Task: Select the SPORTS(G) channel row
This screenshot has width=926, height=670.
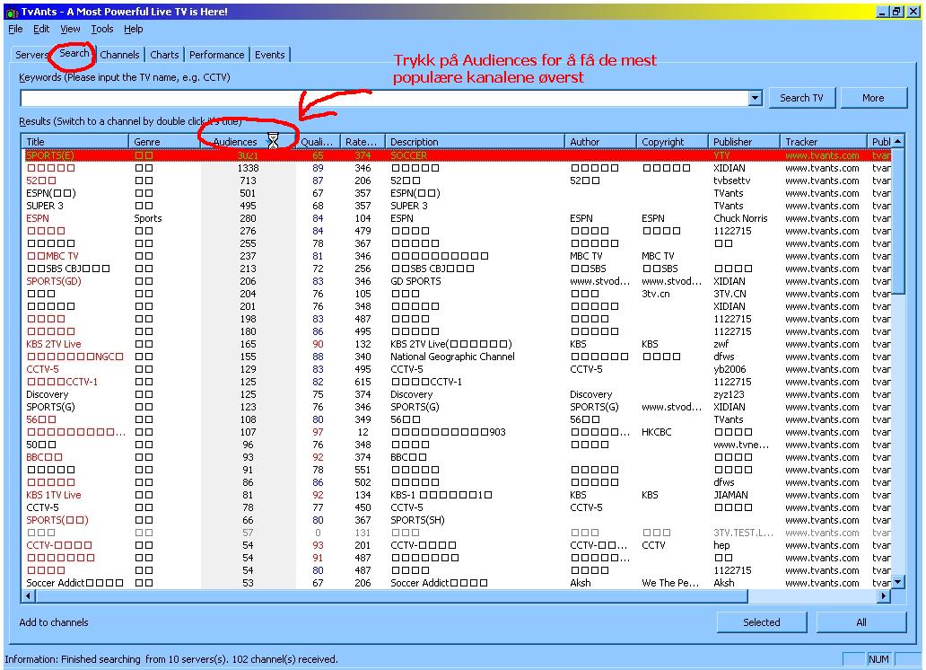Action: click(457, 407)
